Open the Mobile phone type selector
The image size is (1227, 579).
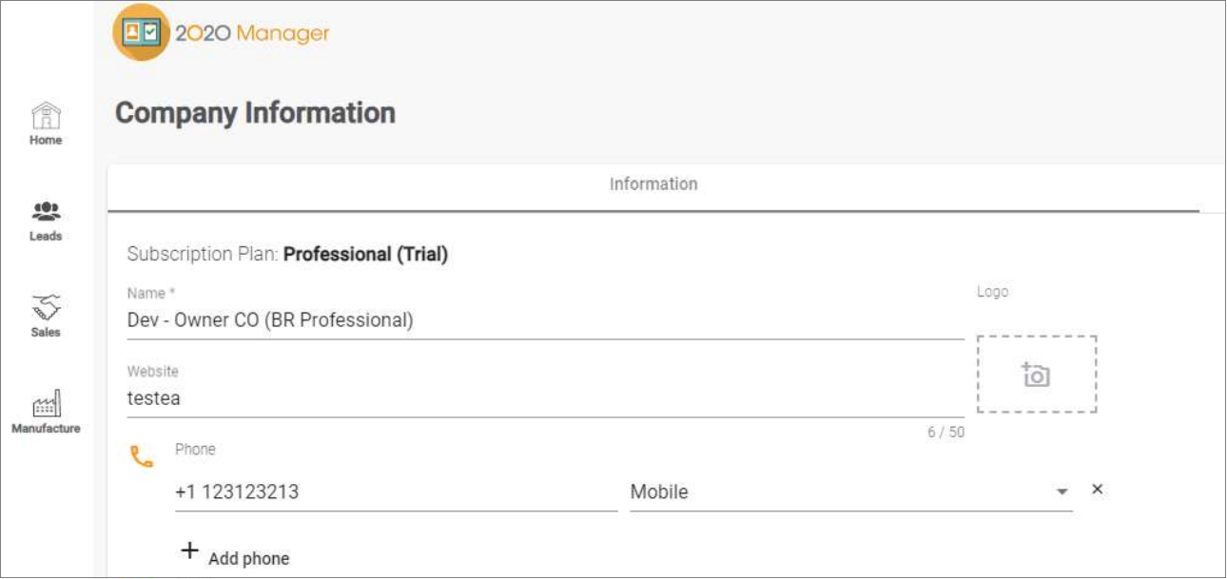(837, 492)
